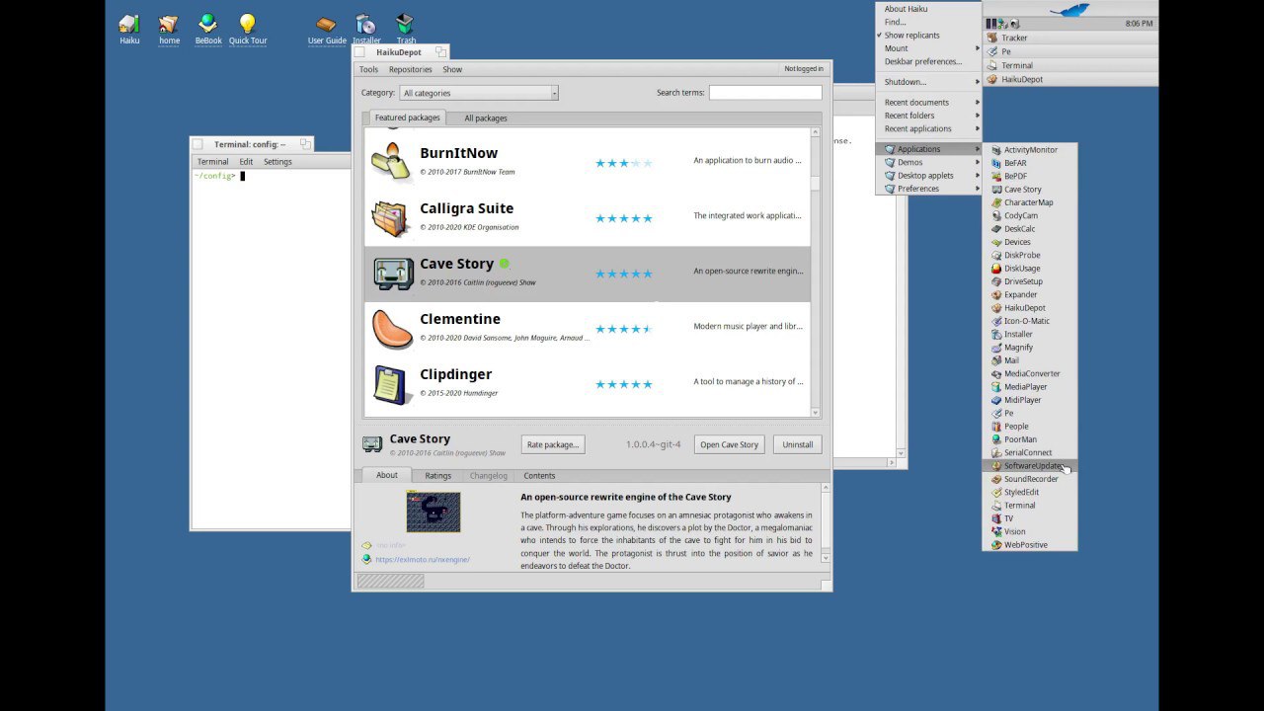This screenshot has height=711, width=1264.
Task: Open HaikuDepot Show menu
Action: (x=452, y=70)
